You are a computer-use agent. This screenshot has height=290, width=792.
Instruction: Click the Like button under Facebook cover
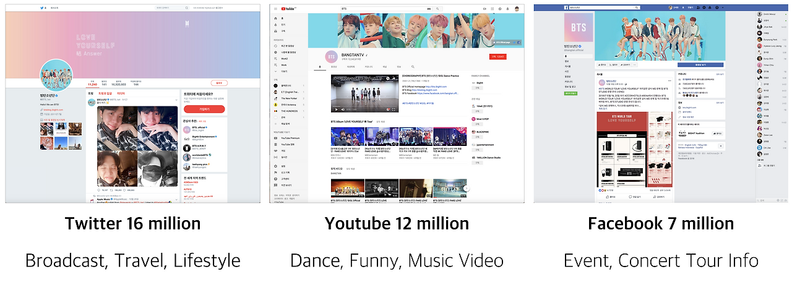(x=601, y=64)
